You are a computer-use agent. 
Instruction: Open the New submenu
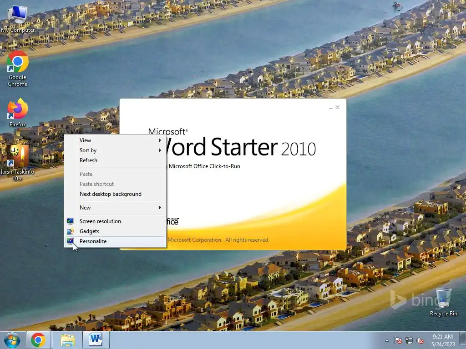(x=115, y=208)
